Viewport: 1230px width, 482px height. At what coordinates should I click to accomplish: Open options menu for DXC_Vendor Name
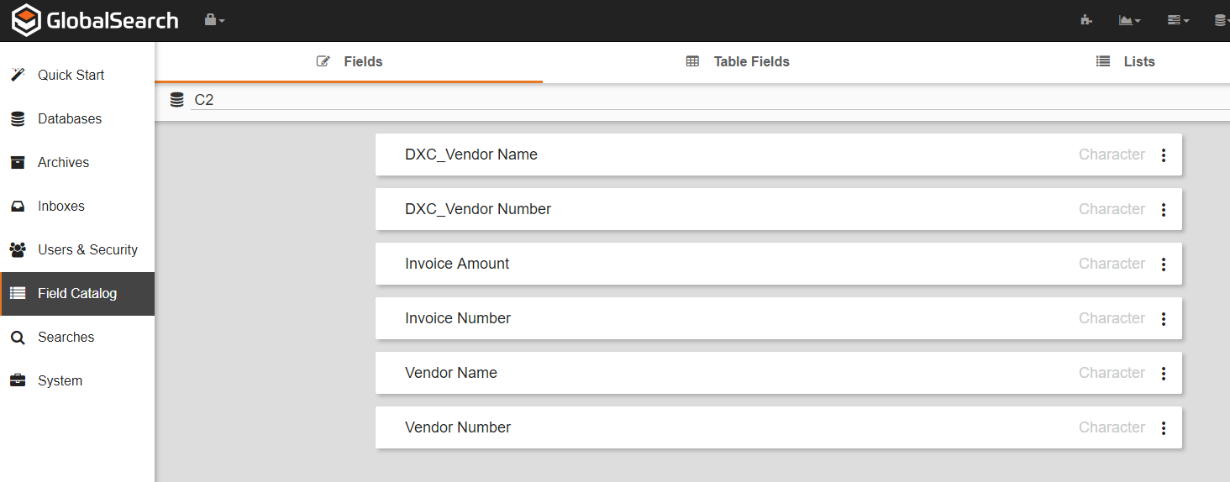pyautogui.click(x=1164, y=155)
